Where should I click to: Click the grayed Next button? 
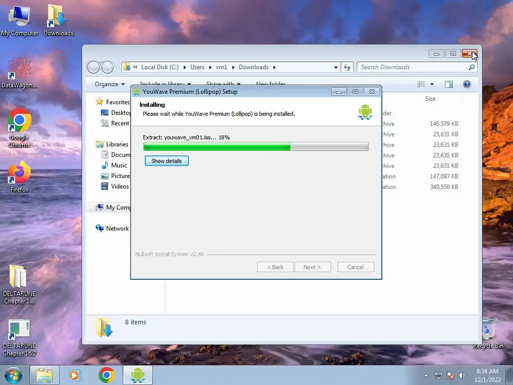312,267
